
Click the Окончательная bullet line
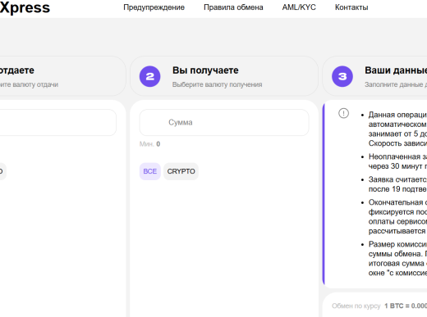point(397,216)
